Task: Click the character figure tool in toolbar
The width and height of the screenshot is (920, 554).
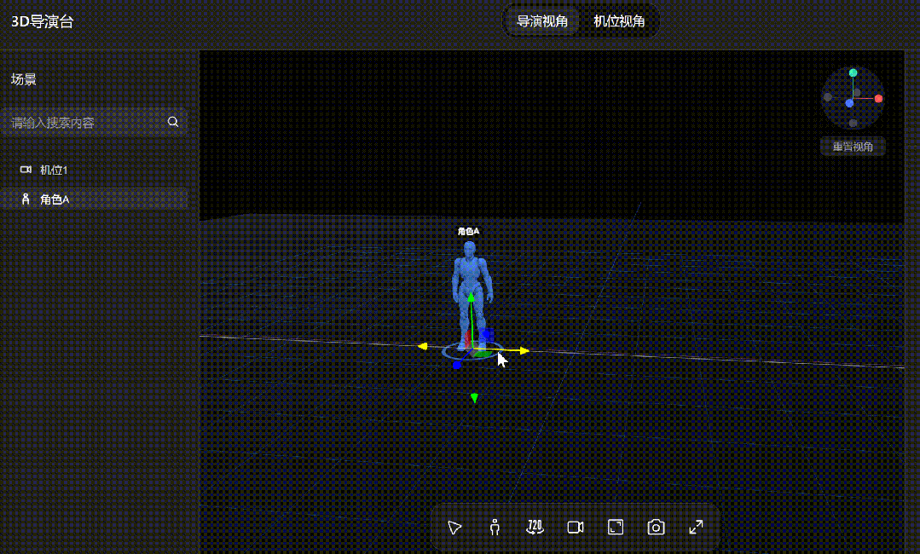Action: pyautogui.click(x=495, y=527)
